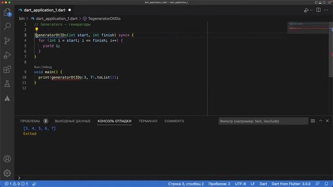Click on line number 10 in the gutter

tap(24, 77)
